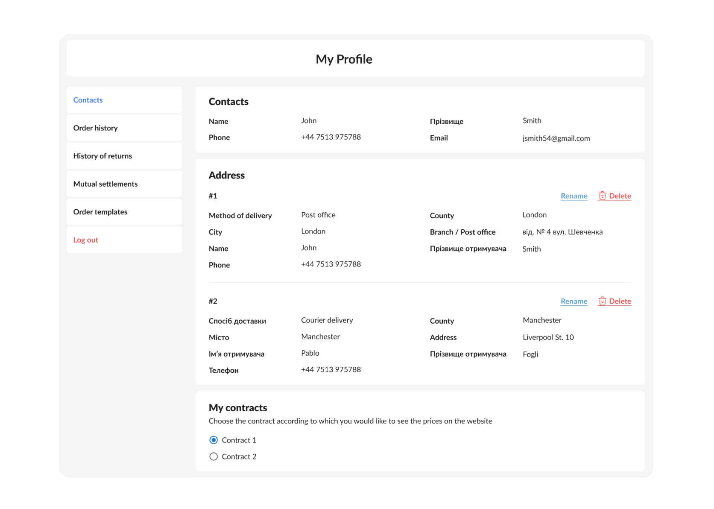714x509 pixels.
Task: Open the Mutual settlements section
Action: (124, 184)
